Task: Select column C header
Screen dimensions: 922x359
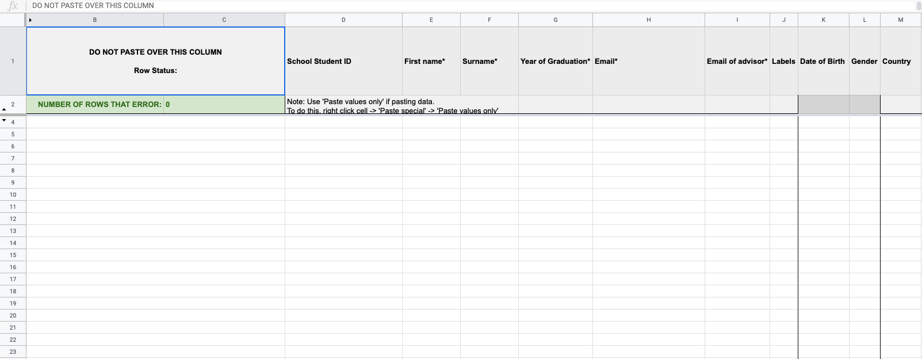Action: (x=224, y=20)
